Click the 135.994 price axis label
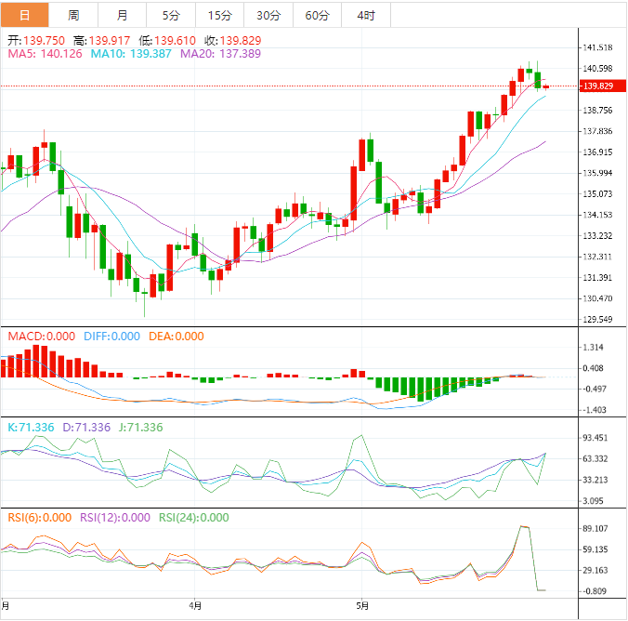This screenshot has height=621, width=628. pos(597,173)
